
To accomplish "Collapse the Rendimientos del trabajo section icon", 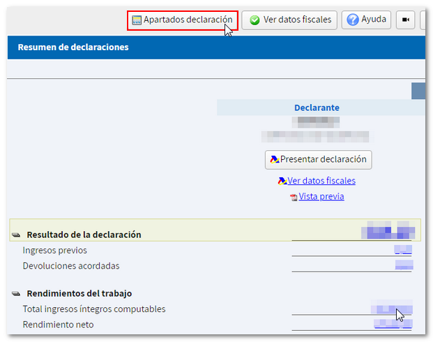I will pos(16,294).
